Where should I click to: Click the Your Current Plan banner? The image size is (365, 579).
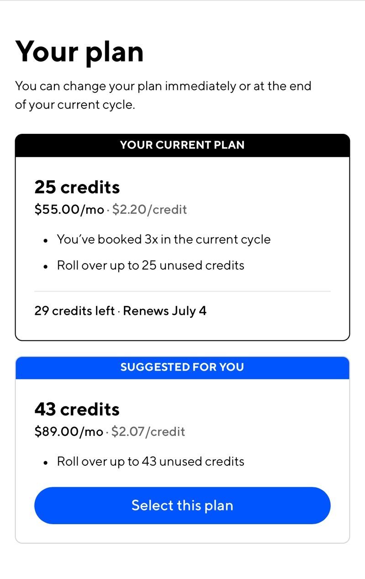tap(182, 145)
